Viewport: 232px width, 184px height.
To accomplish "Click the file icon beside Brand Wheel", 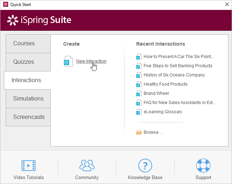I will [x=139, y=93].
